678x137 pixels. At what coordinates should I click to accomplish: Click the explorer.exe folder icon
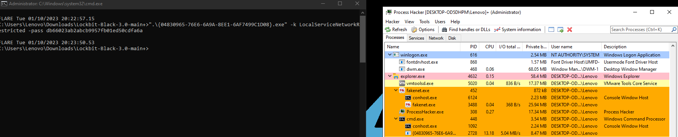click(x=396, y=76)
